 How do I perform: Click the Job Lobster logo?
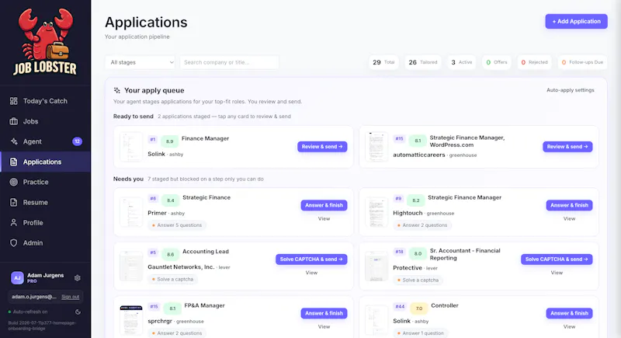[x=45, y=42]
